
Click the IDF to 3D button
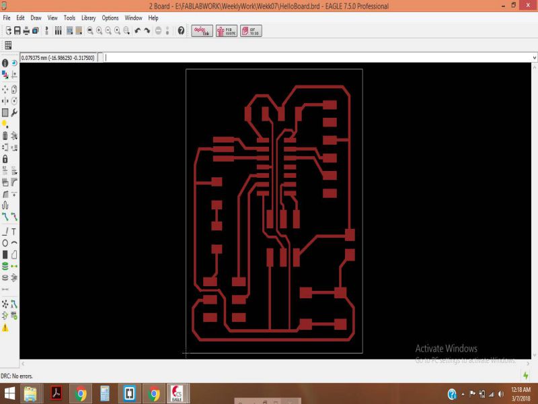[251, 31]
